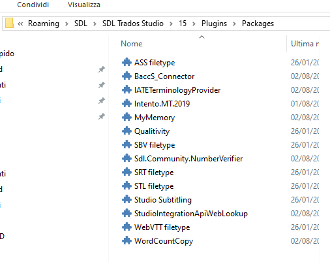The width and height of the screenshot is (330, 262).
Task: Click the puzzle icon next to Intento.MT.2019
Action: (127, 104)
